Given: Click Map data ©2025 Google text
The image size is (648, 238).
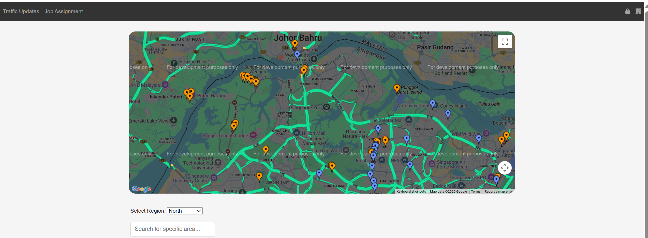Looking at the screenshot, I should (x=448, y=192).
